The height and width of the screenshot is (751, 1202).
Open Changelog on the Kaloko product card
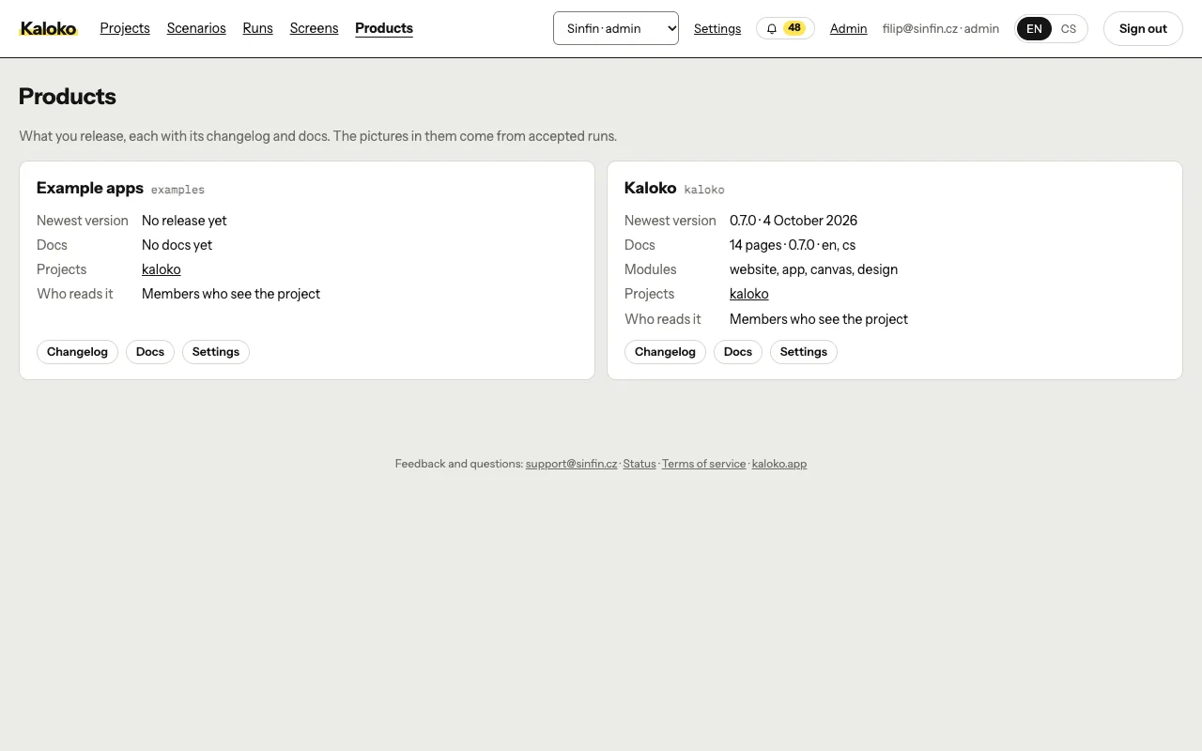(665, 352)
